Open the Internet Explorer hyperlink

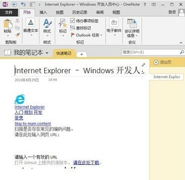[30, 107]
